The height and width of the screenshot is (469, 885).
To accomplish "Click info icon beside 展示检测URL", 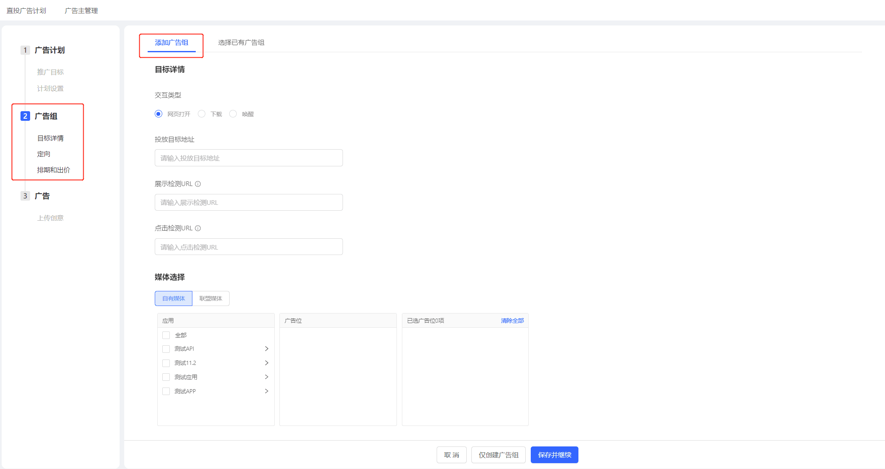I will pos(198,184).
